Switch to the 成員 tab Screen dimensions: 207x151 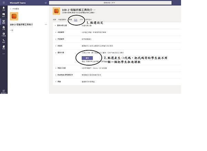(x=55, y=20)
